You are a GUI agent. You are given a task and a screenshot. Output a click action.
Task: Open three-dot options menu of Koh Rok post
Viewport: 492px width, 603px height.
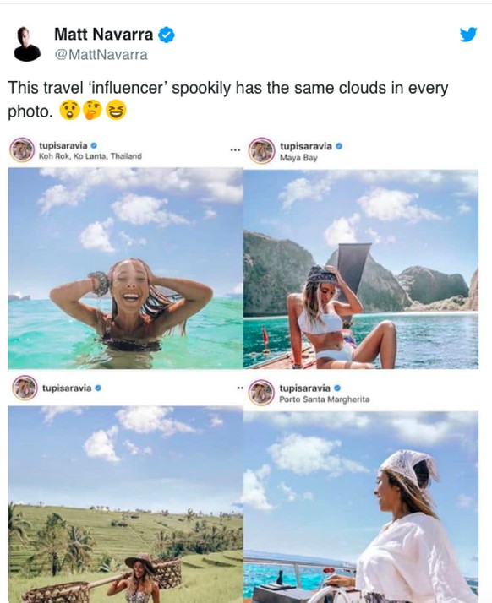235,150
